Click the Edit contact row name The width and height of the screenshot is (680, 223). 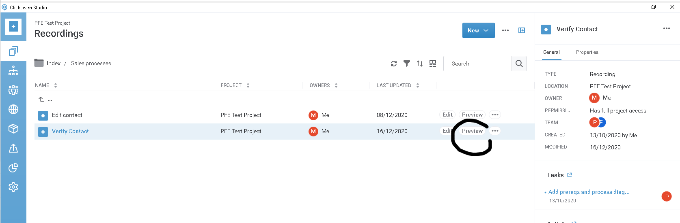point(67,115)
